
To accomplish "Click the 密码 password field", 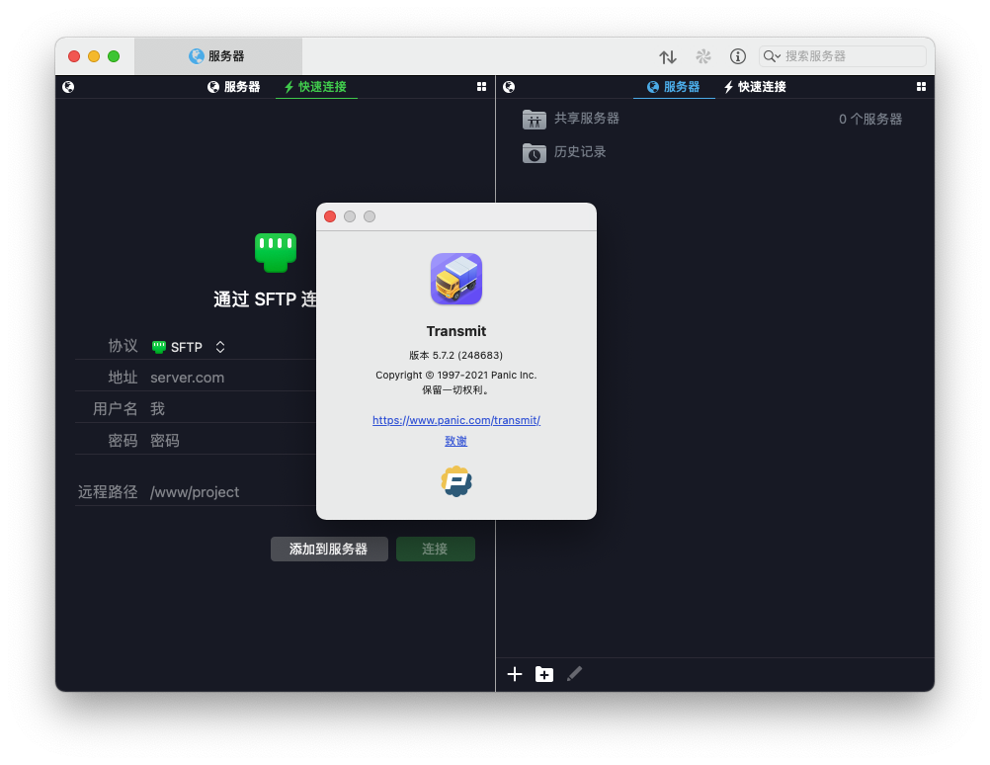I will click(232, 440).
